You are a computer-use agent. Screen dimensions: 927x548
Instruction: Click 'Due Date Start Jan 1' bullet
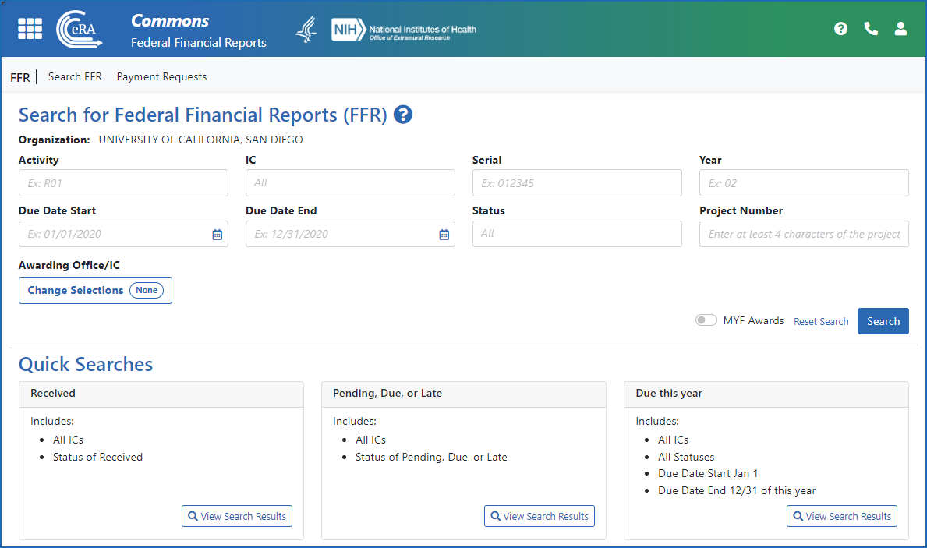(x=708, y=473)
